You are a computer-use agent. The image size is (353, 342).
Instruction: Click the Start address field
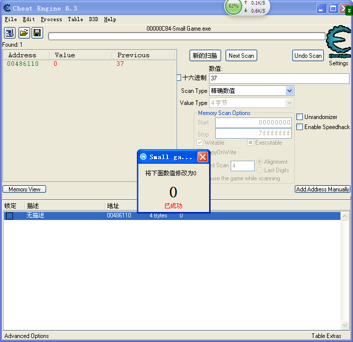(x=253, y=123)
